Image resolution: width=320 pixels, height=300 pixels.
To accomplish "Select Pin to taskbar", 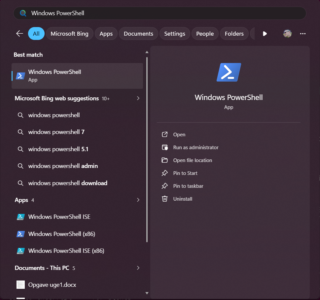I will [x=188, y=186].
